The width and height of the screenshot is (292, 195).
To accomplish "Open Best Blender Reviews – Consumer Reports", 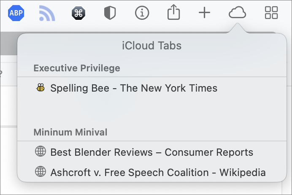I will click(x=152, y=152).
